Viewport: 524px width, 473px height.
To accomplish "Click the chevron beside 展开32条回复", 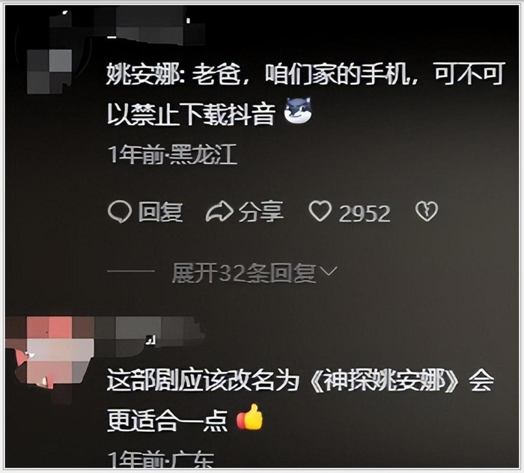I will (x=329, y=271).
